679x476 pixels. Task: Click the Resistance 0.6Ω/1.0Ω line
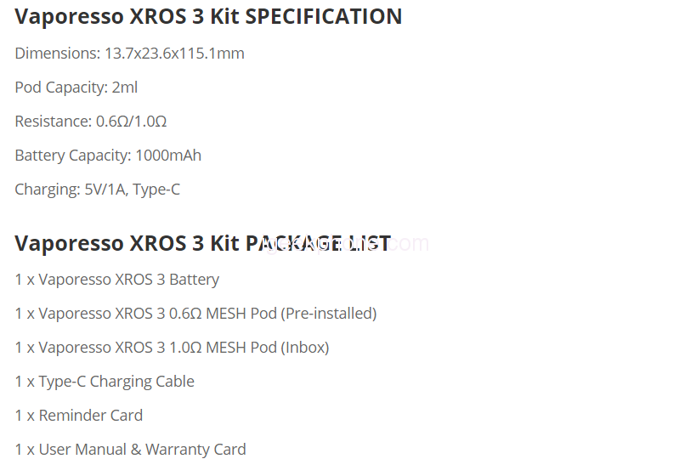[x=90, y=122]
